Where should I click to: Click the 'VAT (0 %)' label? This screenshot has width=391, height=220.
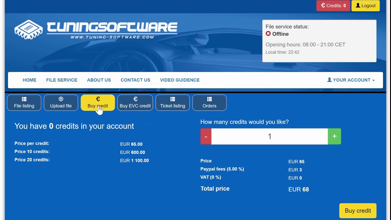pyautogui.click(x=211, y=177)
